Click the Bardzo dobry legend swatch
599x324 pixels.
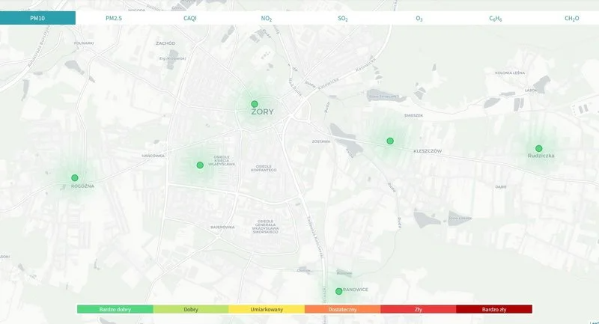click(x=115, y=309)
